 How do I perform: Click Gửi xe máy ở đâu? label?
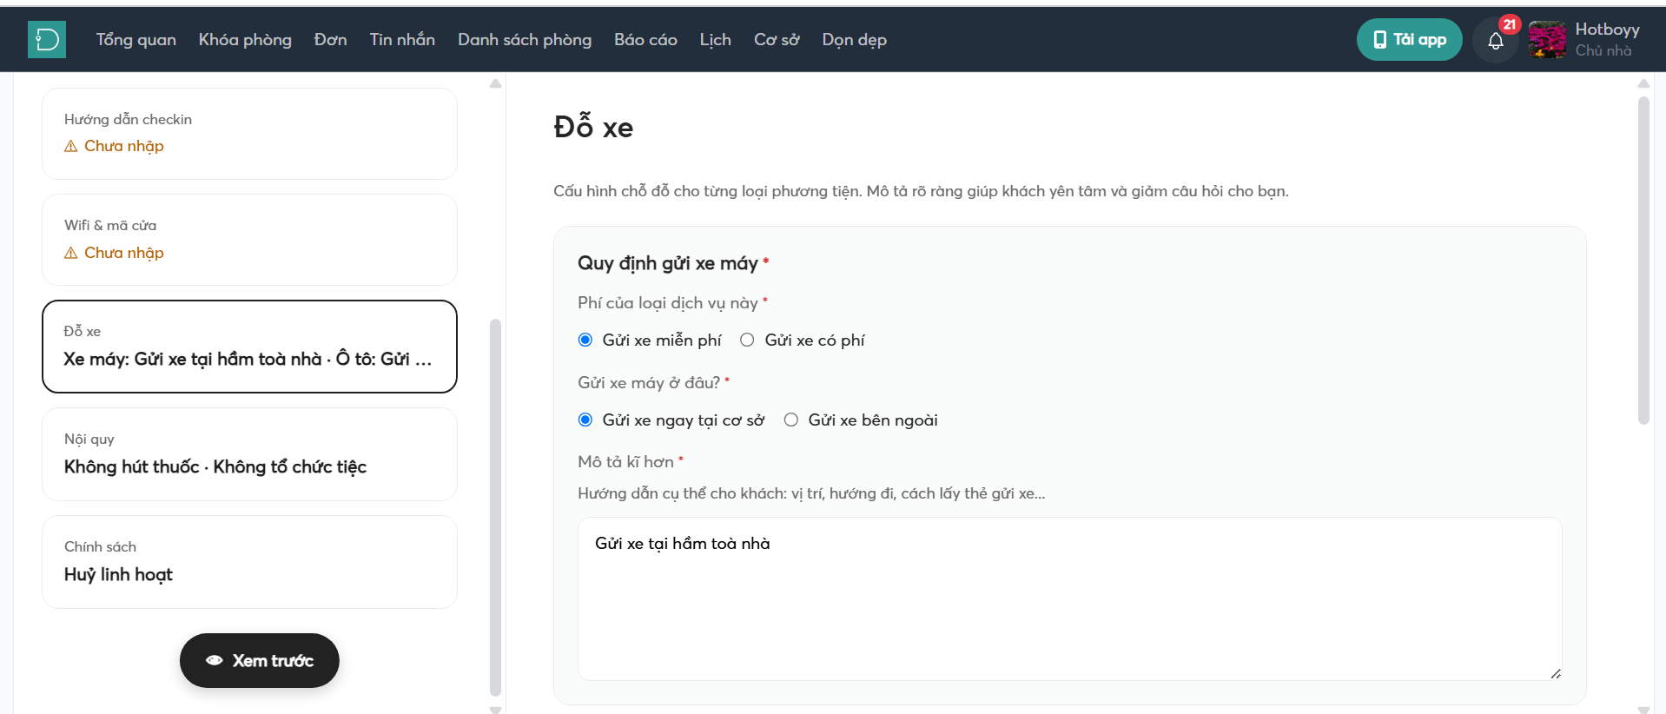pyautogui.click(x=649, y=382)
